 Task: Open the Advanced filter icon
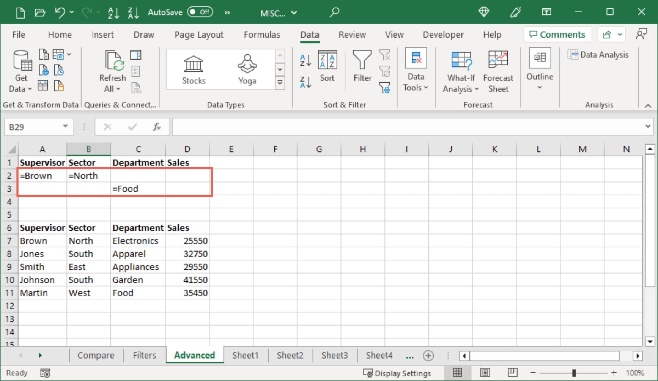point(385,88)
